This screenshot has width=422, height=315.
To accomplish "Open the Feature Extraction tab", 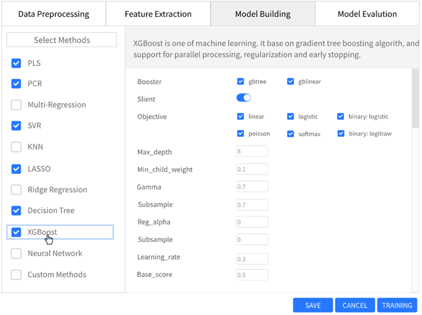I will click(x=158, y=14).
